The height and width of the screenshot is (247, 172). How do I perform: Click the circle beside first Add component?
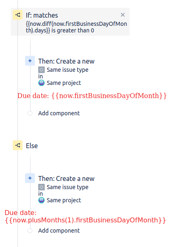coord(30,113)
